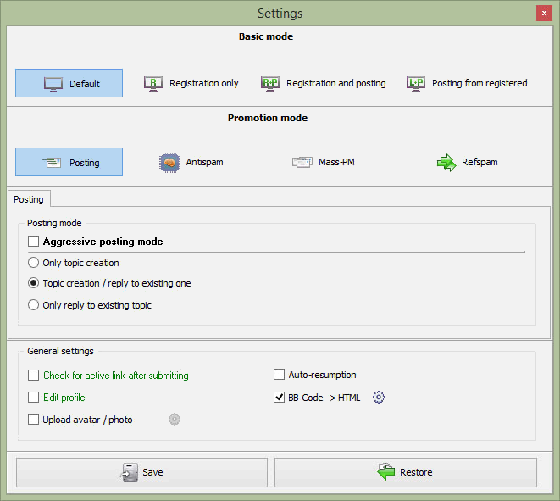Click the Save button

tap(142, 472)
